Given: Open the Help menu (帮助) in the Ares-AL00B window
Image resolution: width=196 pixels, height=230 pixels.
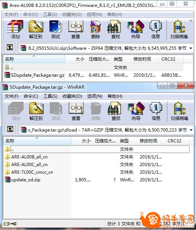Looking at the screenshot, I should click(115, 15).
